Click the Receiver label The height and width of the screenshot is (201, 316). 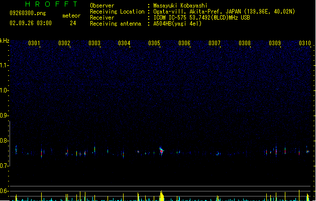(x=102, y=18)
